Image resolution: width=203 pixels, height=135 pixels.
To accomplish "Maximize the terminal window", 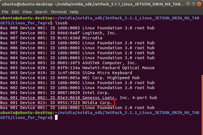I will tap(194, 4).
